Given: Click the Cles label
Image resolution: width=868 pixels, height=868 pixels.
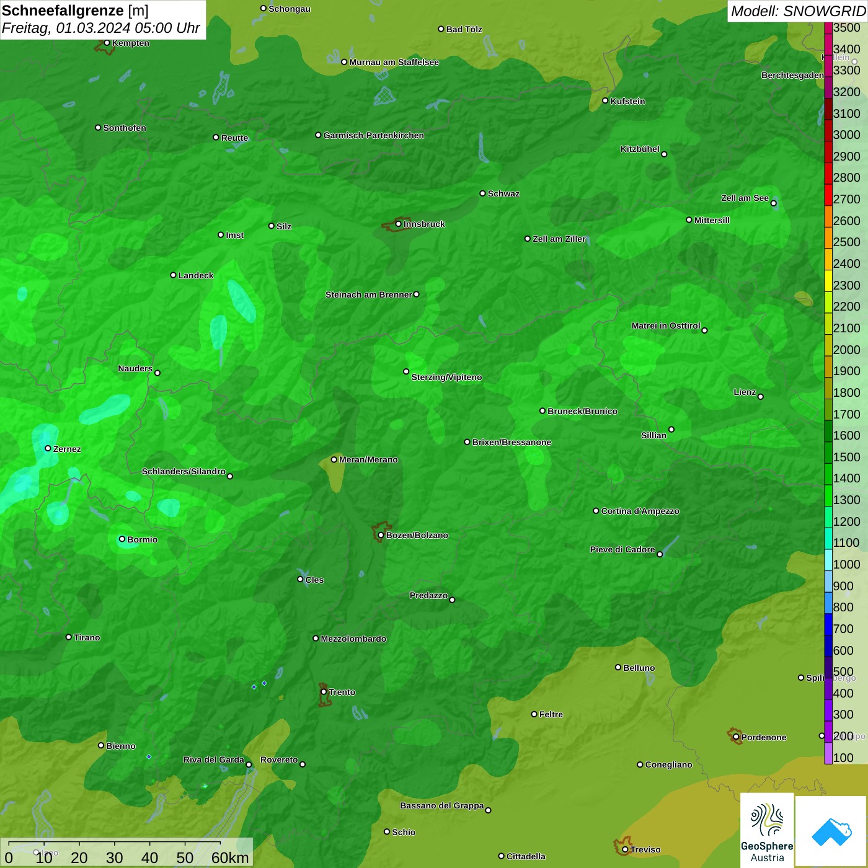Looking at the screenshot, I should (314, 580).
